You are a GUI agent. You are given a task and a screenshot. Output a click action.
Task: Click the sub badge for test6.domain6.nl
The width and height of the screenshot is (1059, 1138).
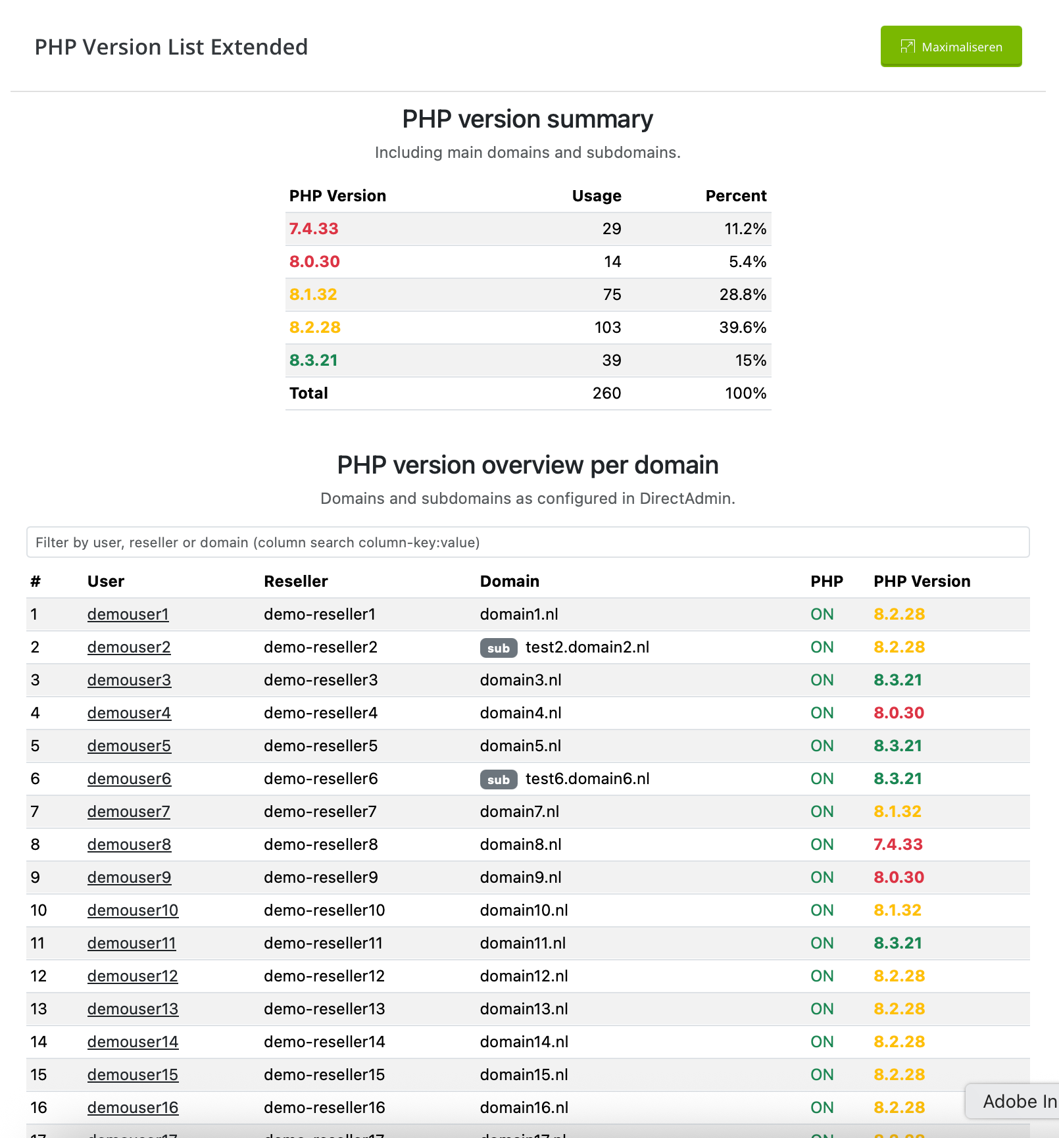coord(498,779)
